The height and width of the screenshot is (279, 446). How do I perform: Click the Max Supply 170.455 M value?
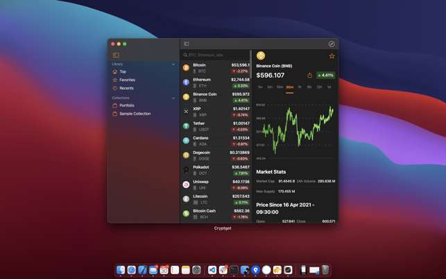click(x=286, y=192)
